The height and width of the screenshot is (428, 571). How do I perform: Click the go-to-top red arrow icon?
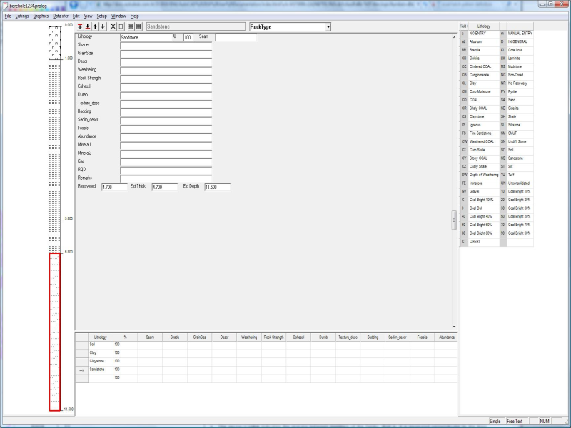coord(80,26)
